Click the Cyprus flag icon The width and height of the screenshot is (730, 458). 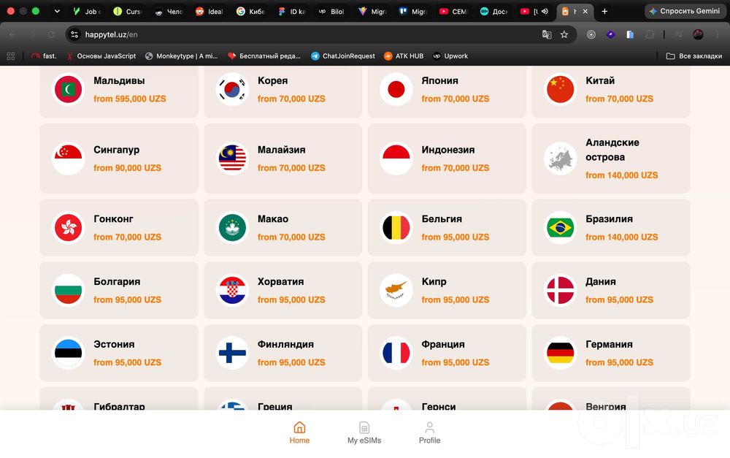(396, 290)
